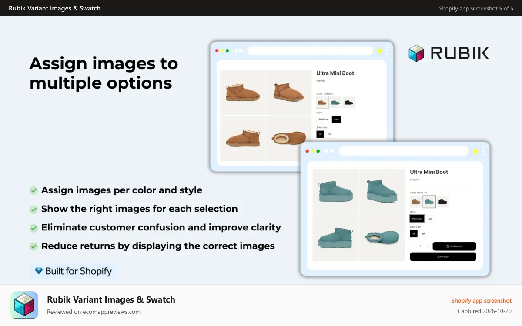Choose the Platform style in the Chestnut window
The width and height of the screenshot is (522, 326).
coord(323,119)
